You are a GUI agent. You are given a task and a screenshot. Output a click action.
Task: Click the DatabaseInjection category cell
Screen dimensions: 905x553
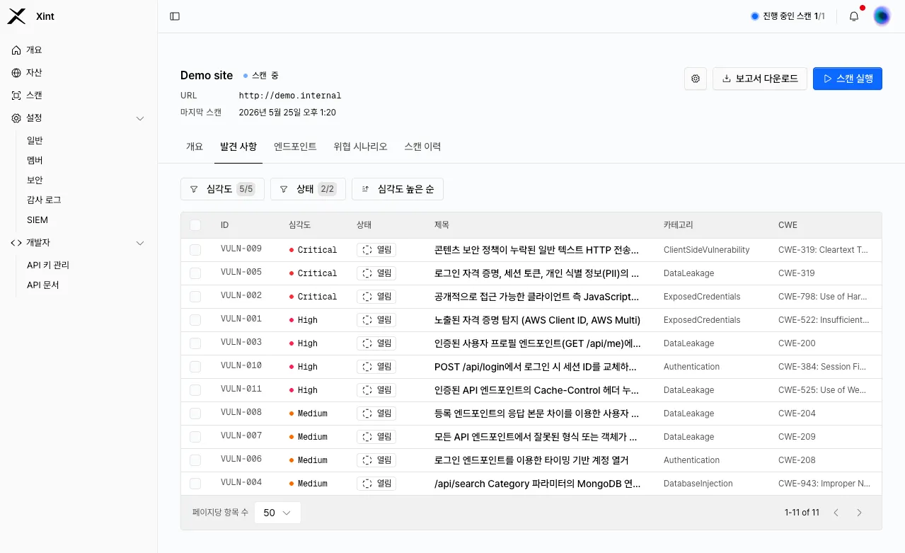pos(698,484)
